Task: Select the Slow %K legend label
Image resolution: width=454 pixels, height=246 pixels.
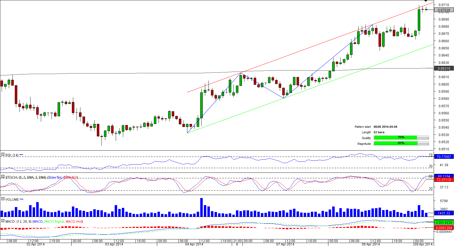Action: coord(55,177)
